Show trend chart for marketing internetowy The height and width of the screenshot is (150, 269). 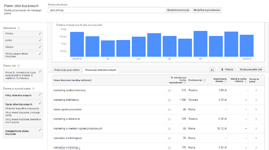170,100
